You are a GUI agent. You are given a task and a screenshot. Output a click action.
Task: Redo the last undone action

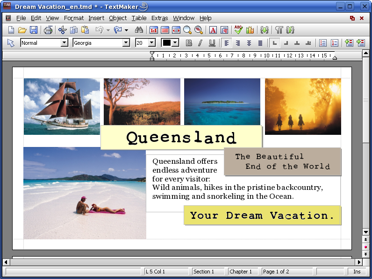pos(118,30)
